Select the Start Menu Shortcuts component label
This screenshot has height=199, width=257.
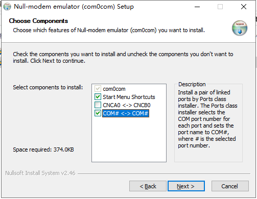pos(129,97)
